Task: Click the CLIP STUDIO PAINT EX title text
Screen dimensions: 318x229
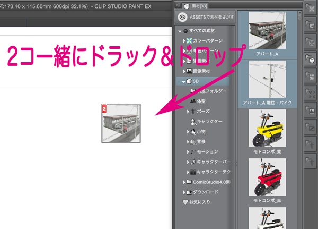Action: pos(123,6)
